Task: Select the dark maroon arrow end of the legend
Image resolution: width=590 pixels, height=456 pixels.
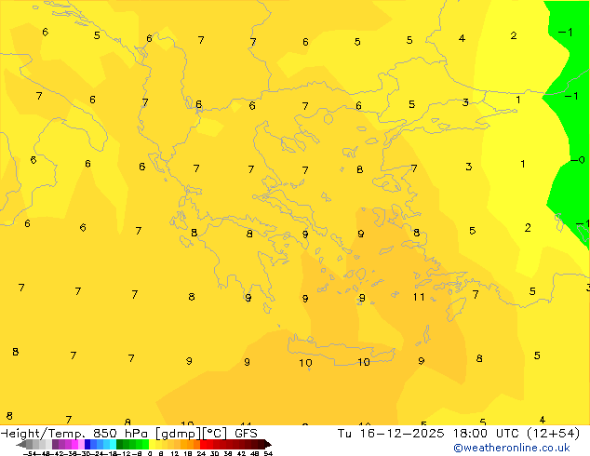Action: pos(268,444)
